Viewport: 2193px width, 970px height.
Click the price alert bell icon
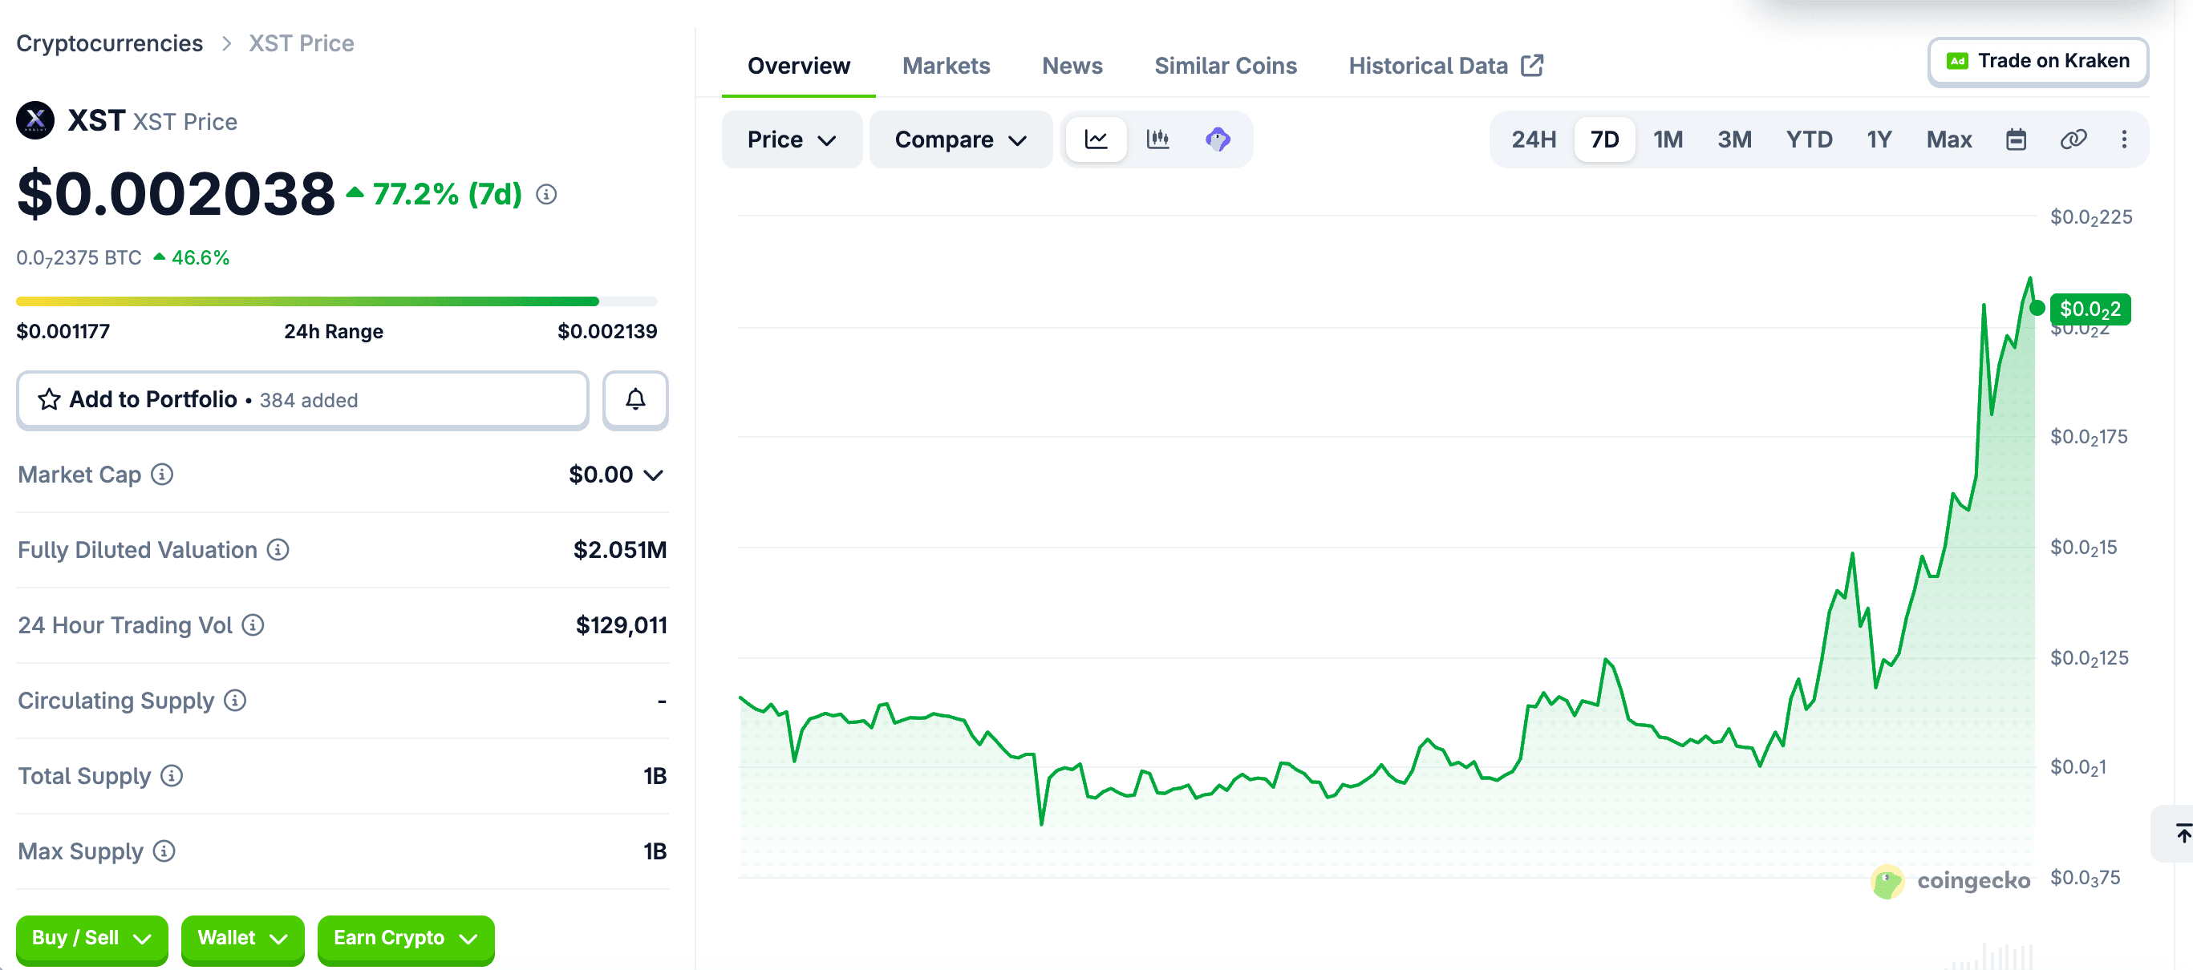[635, 400]
